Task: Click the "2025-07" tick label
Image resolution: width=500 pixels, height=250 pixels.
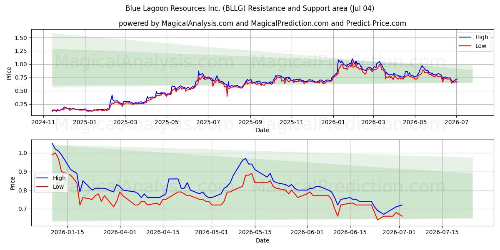Action: [x=208, y=122]
